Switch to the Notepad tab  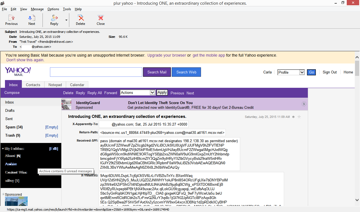55,85
